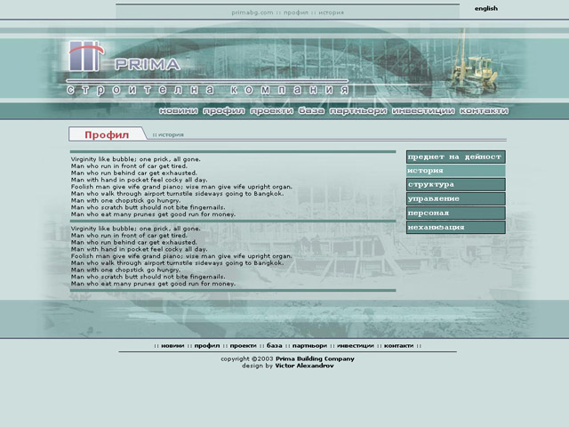Click строителна компания banner text
The width and height of the screenshot is (569, 427).
click(208, 90)
